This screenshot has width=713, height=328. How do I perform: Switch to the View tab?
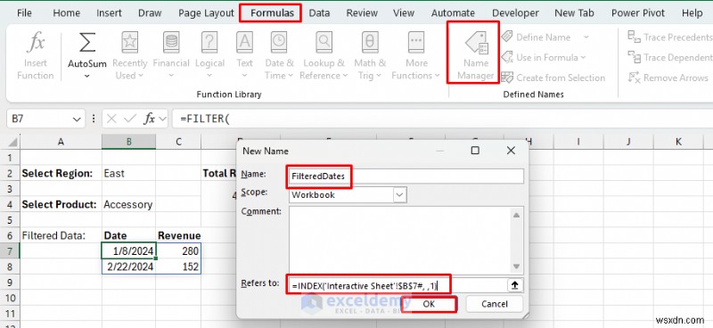point(404,13)
